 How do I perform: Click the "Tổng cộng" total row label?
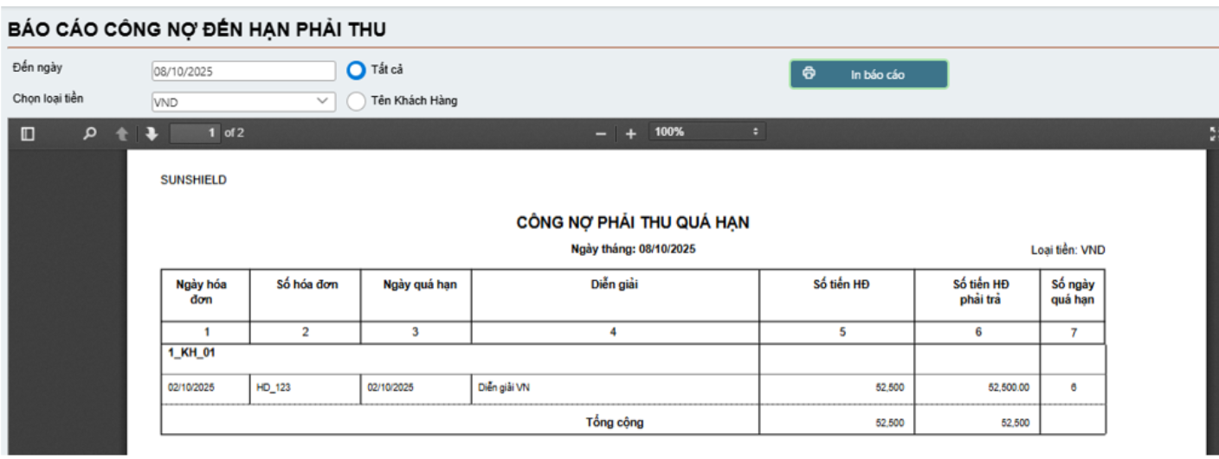click(x=614, y=423)
